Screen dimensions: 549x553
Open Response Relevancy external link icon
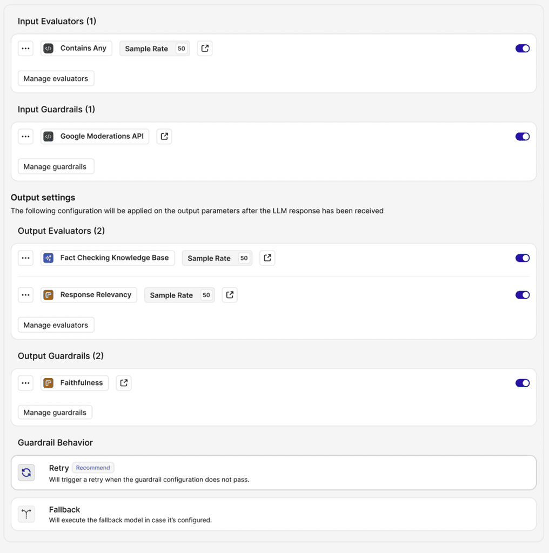pyautogui.click(x=229, y=295)
